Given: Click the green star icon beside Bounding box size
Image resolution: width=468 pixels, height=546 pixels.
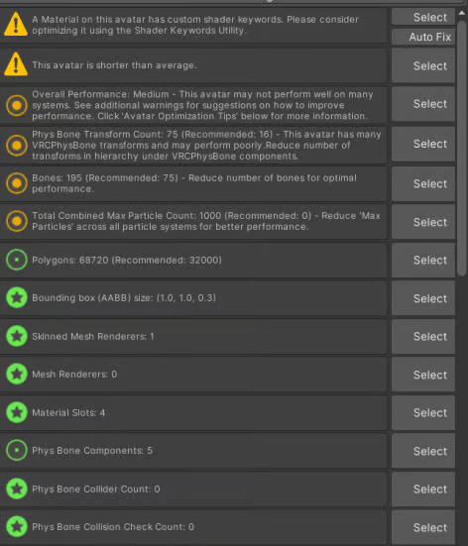Looking at the screenshot, I should [x=17, y=297].
